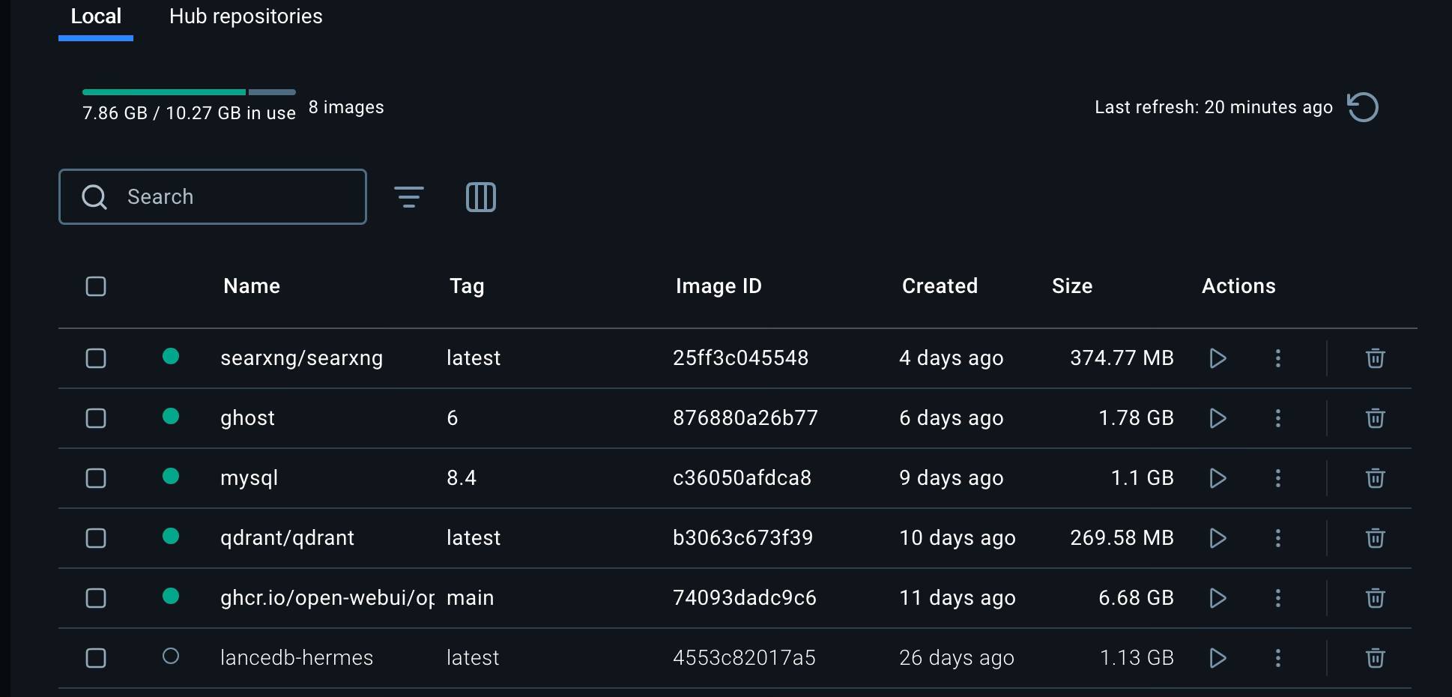
Task: Click image ID 74093dadc9c6
Action: pyautogui.click(x=745, y=598)
